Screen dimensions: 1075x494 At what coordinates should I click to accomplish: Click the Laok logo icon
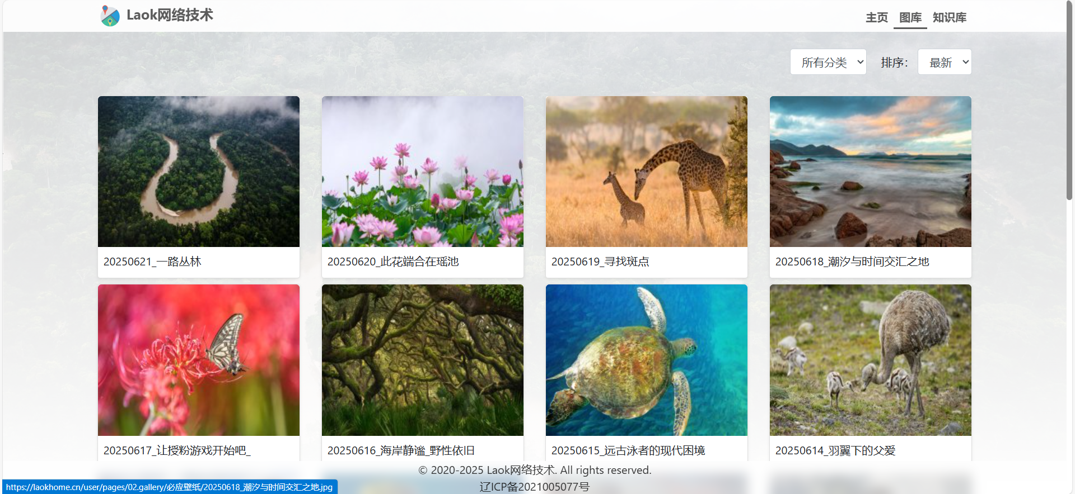tap(110, 16)
